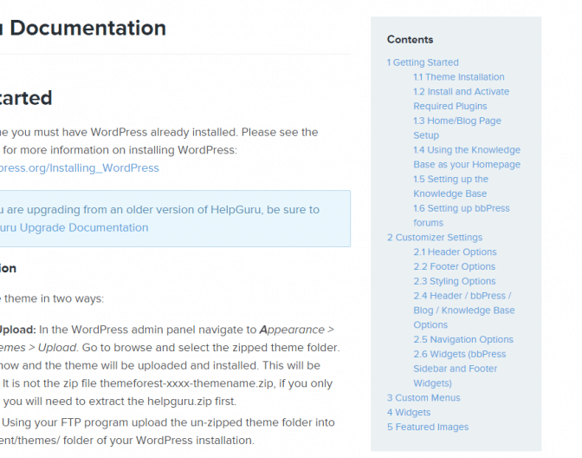The width and height of the screenshot is (582, 458).
Task: Click the Contents sidebar heading
Action: tap(410, 39)
